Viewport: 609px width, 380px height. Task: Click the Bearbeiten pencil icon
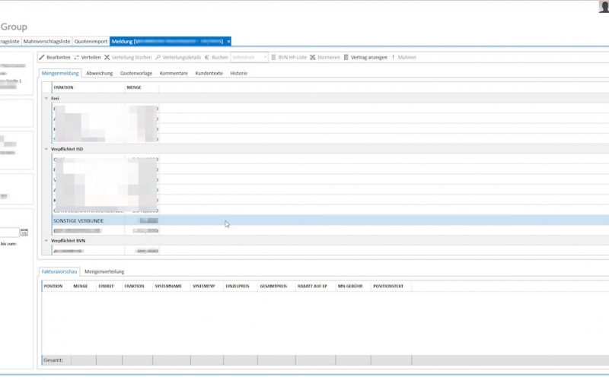pyautogui.click(x=42, y=57)
